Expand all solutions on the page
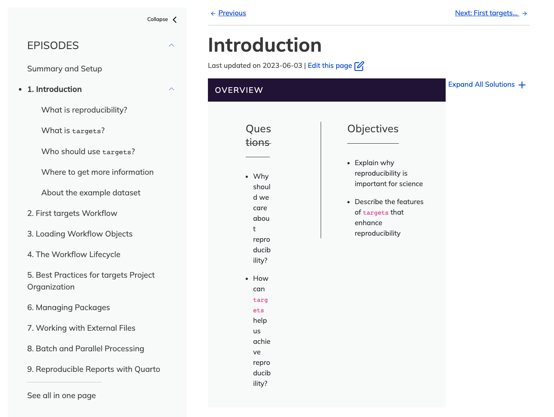The image size is (554, 417). (x=481, y=84)
